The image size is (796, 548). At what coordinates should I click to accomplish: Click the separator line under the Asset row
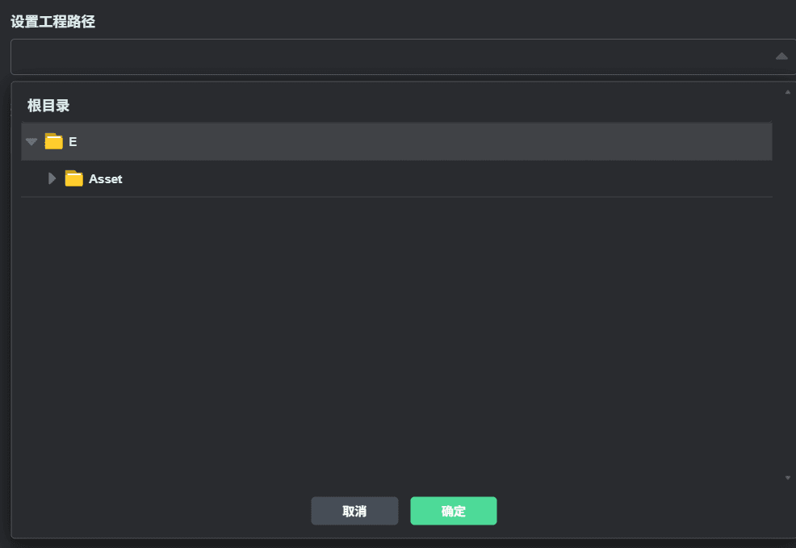point(396,197)
